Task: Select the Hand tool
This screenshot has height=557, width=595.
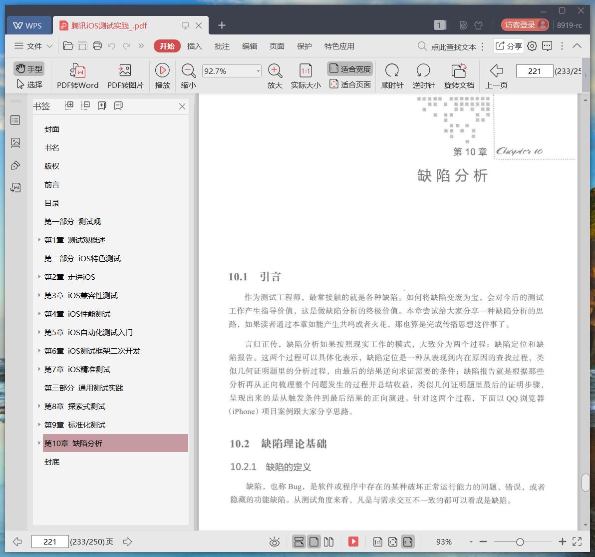Action: point(29,69)
